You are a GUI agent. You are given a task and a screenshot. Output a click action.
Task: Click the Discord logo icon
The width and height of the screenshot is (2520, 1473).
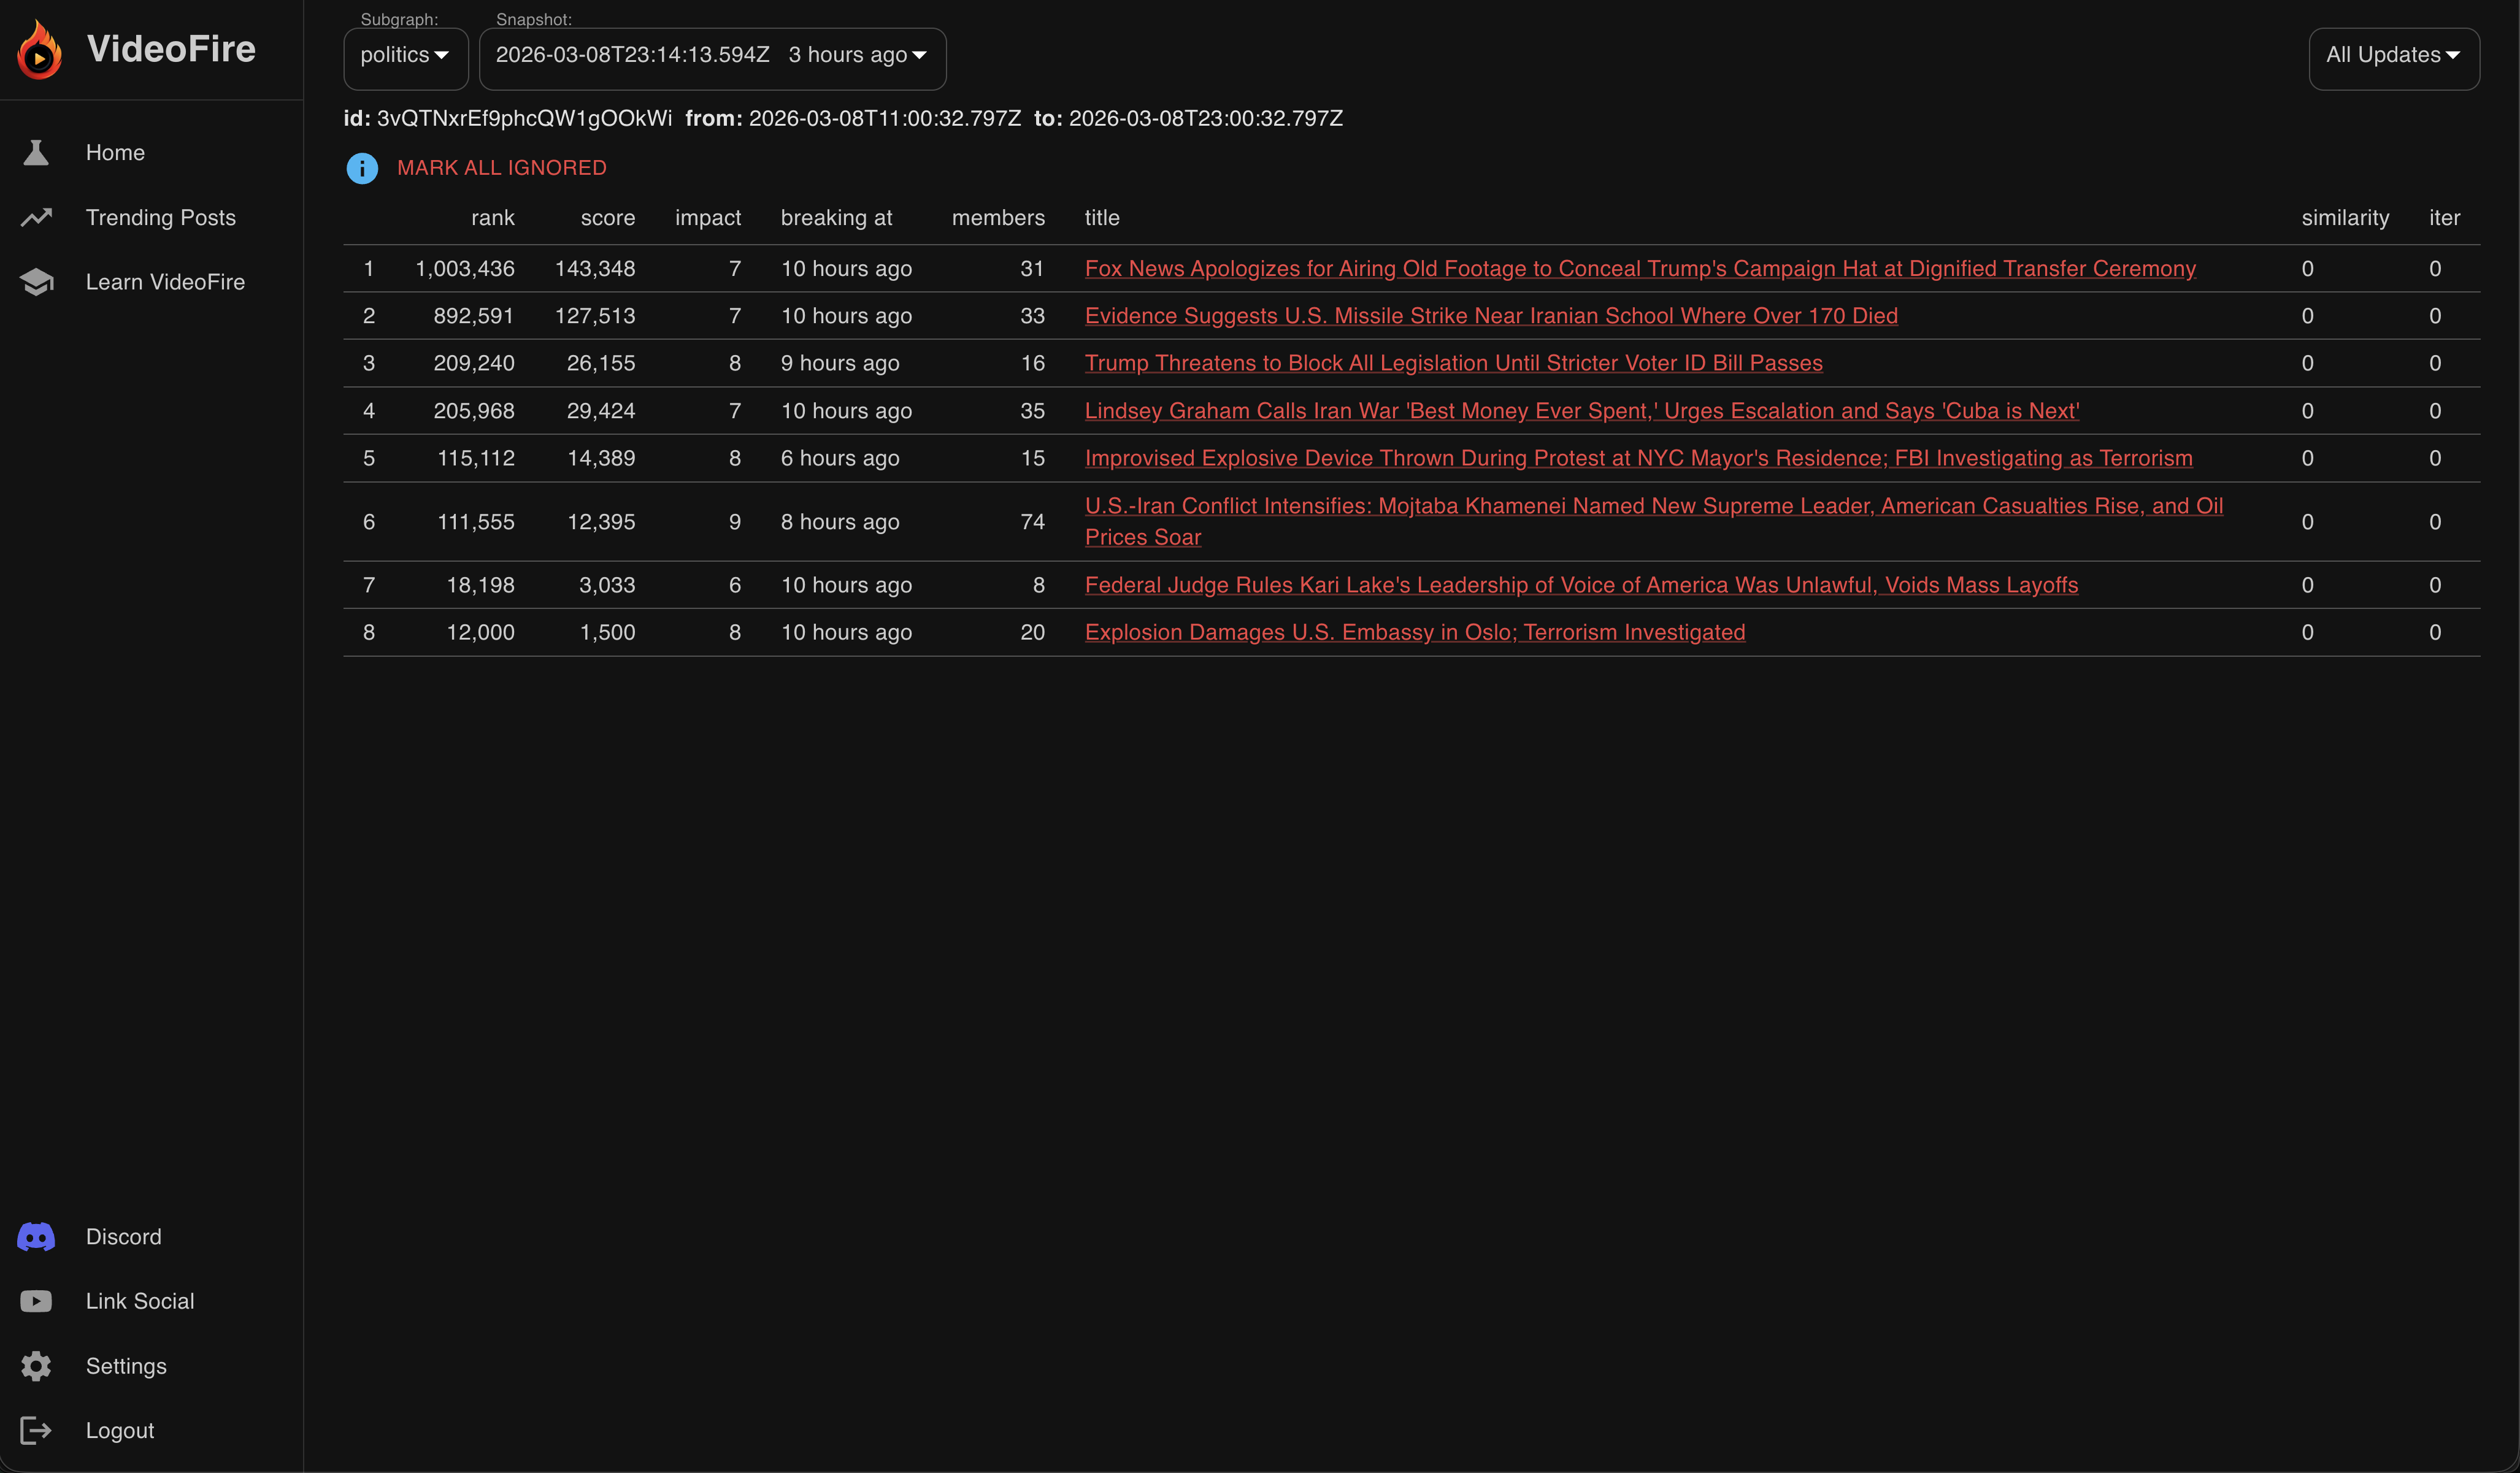point(36,1237)
